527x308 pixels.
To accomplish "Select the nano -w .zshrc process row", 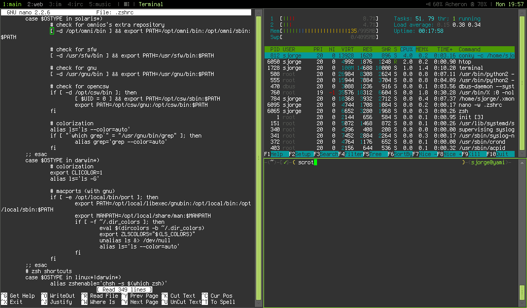I will [389, 105].
